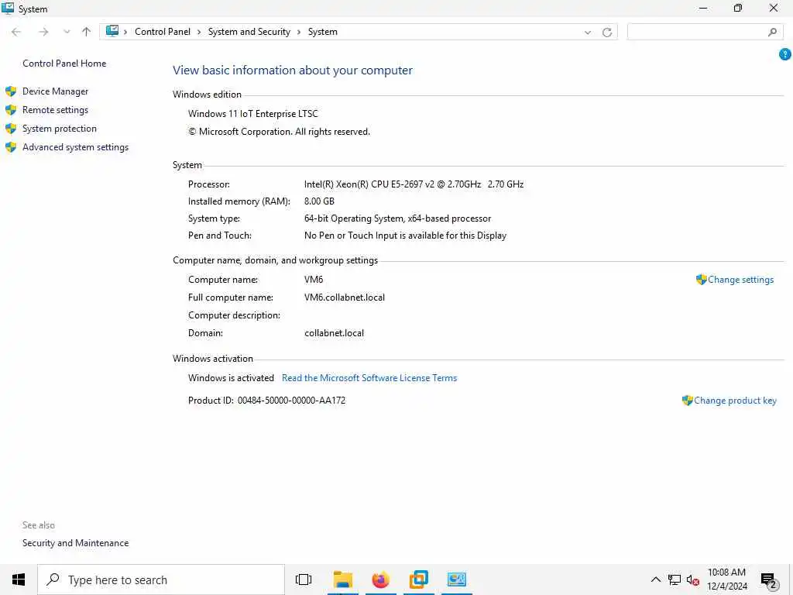Open the Windows Start menu
The width and height of the screenshot is (793, 595).
click(19, 580)
